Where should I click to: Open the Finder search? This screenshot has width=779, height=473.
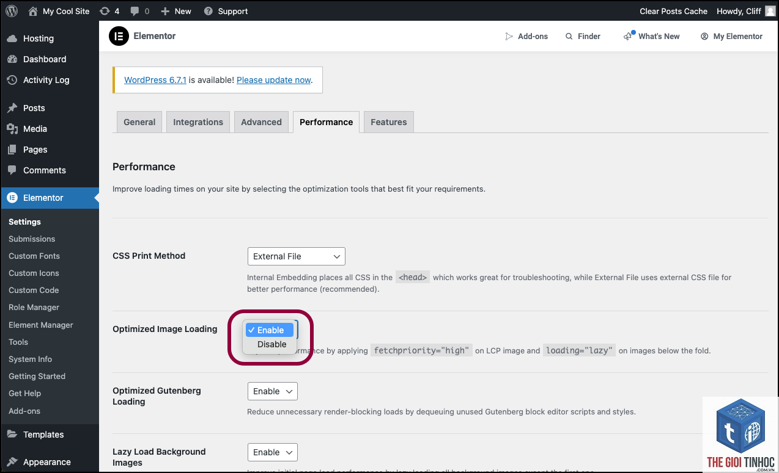[583, 36]
